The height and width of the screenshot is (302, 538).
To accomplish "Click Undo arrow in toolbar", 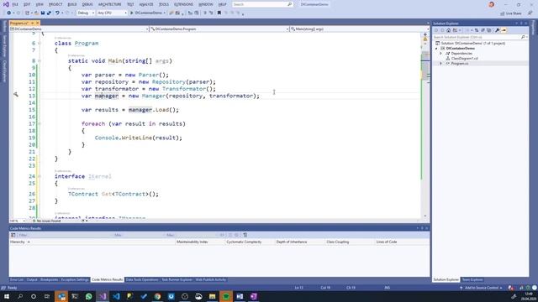I will (x=57, y=13).
